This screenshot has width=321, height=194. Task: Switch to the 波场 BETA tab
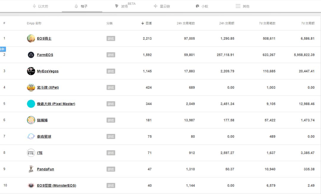tap(125, 6)
